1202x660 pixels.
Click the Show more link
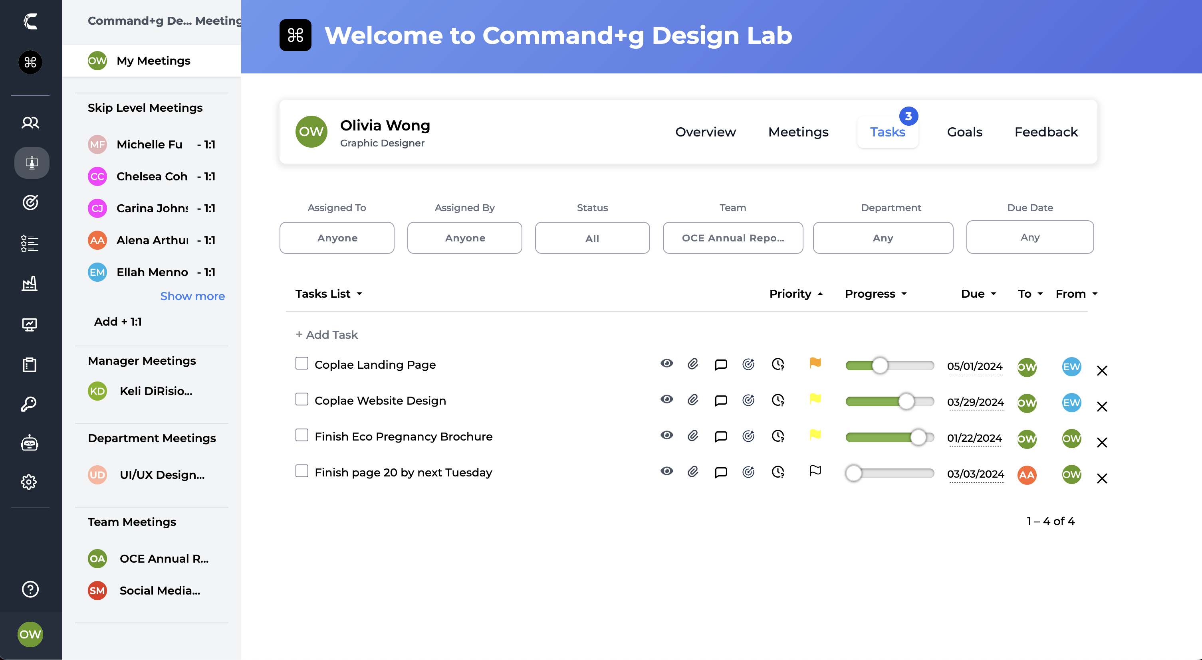192,296
